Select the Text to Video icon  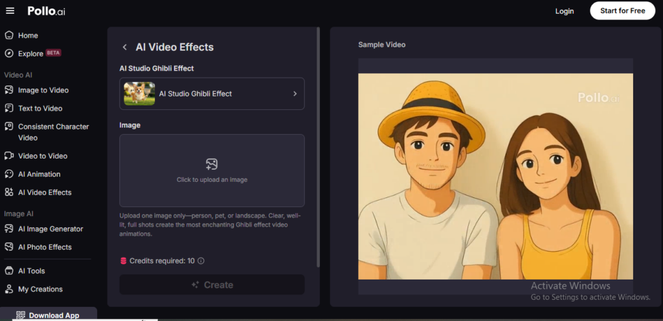pos(9,108)
